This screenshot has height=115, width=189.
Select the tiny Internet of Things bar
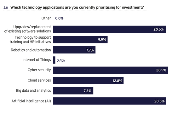tap(54, 60)
